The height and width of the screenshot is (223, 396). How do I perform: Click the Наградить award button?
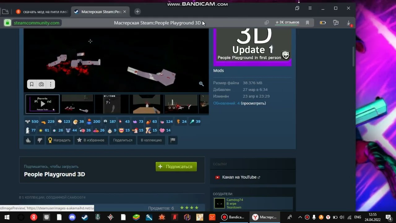[59, 140]
